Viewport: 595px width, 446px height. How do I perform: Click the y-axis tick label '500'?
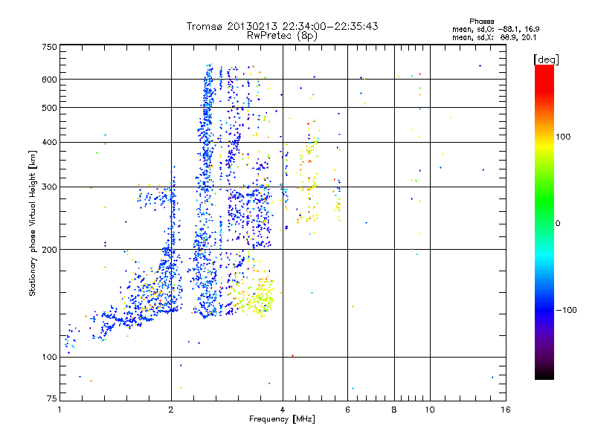50,108
